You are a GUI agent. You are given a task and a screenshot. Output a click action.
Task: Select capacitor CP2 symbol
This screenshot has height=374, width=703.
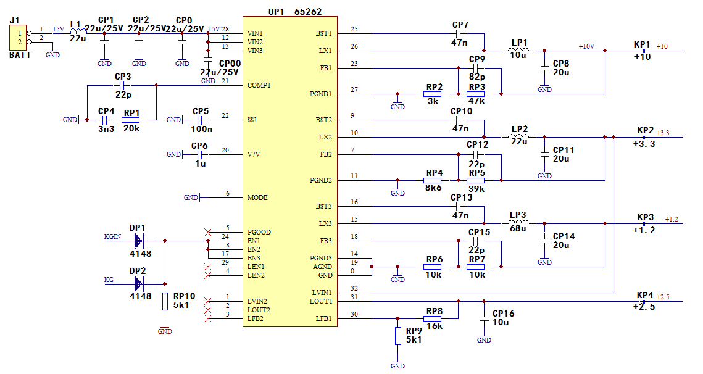click(139, 42)
